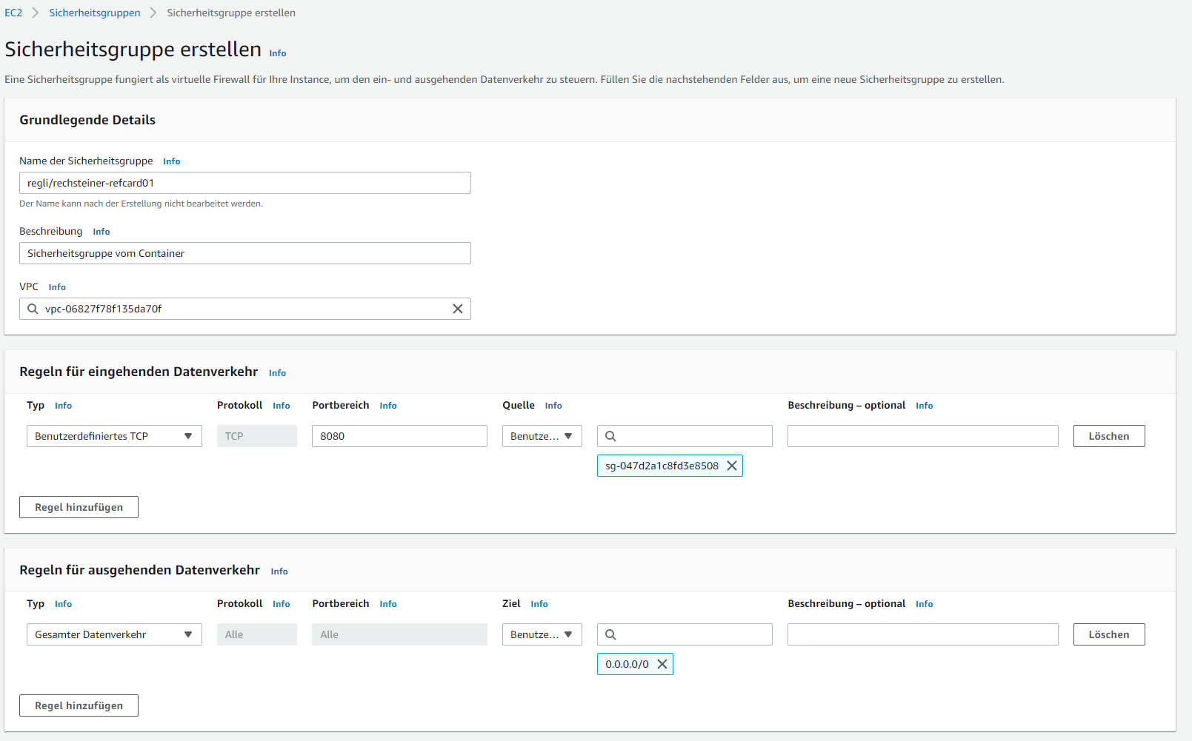Image resolution: width=1192 pixels, height=741 pixels.
Task: Click the inbound rule source search field
Action: [693, 436]
